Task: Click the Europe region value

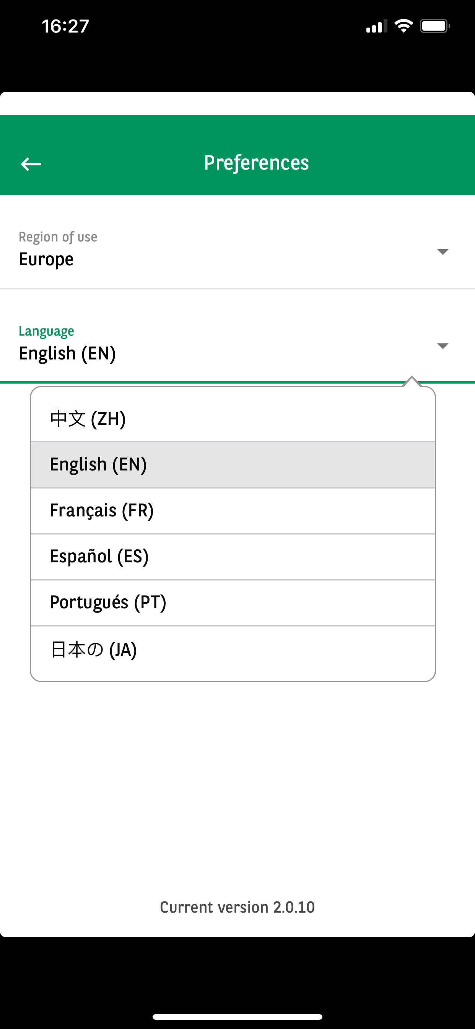Action: (46, 260)
